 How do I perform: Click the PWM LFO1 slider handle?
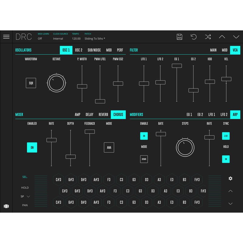pyautogui.click(x=100, y=101)
